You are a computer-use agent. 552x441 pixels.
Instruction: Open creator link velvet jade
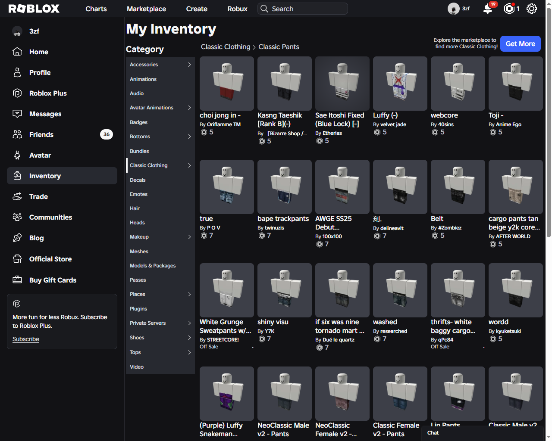pos(393,124)
